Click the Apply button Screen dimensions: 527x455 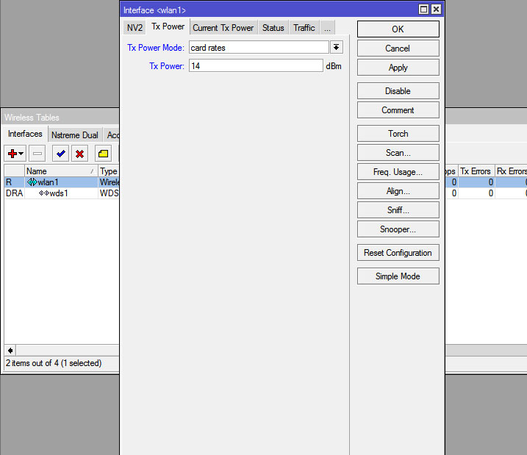[398, 68]
